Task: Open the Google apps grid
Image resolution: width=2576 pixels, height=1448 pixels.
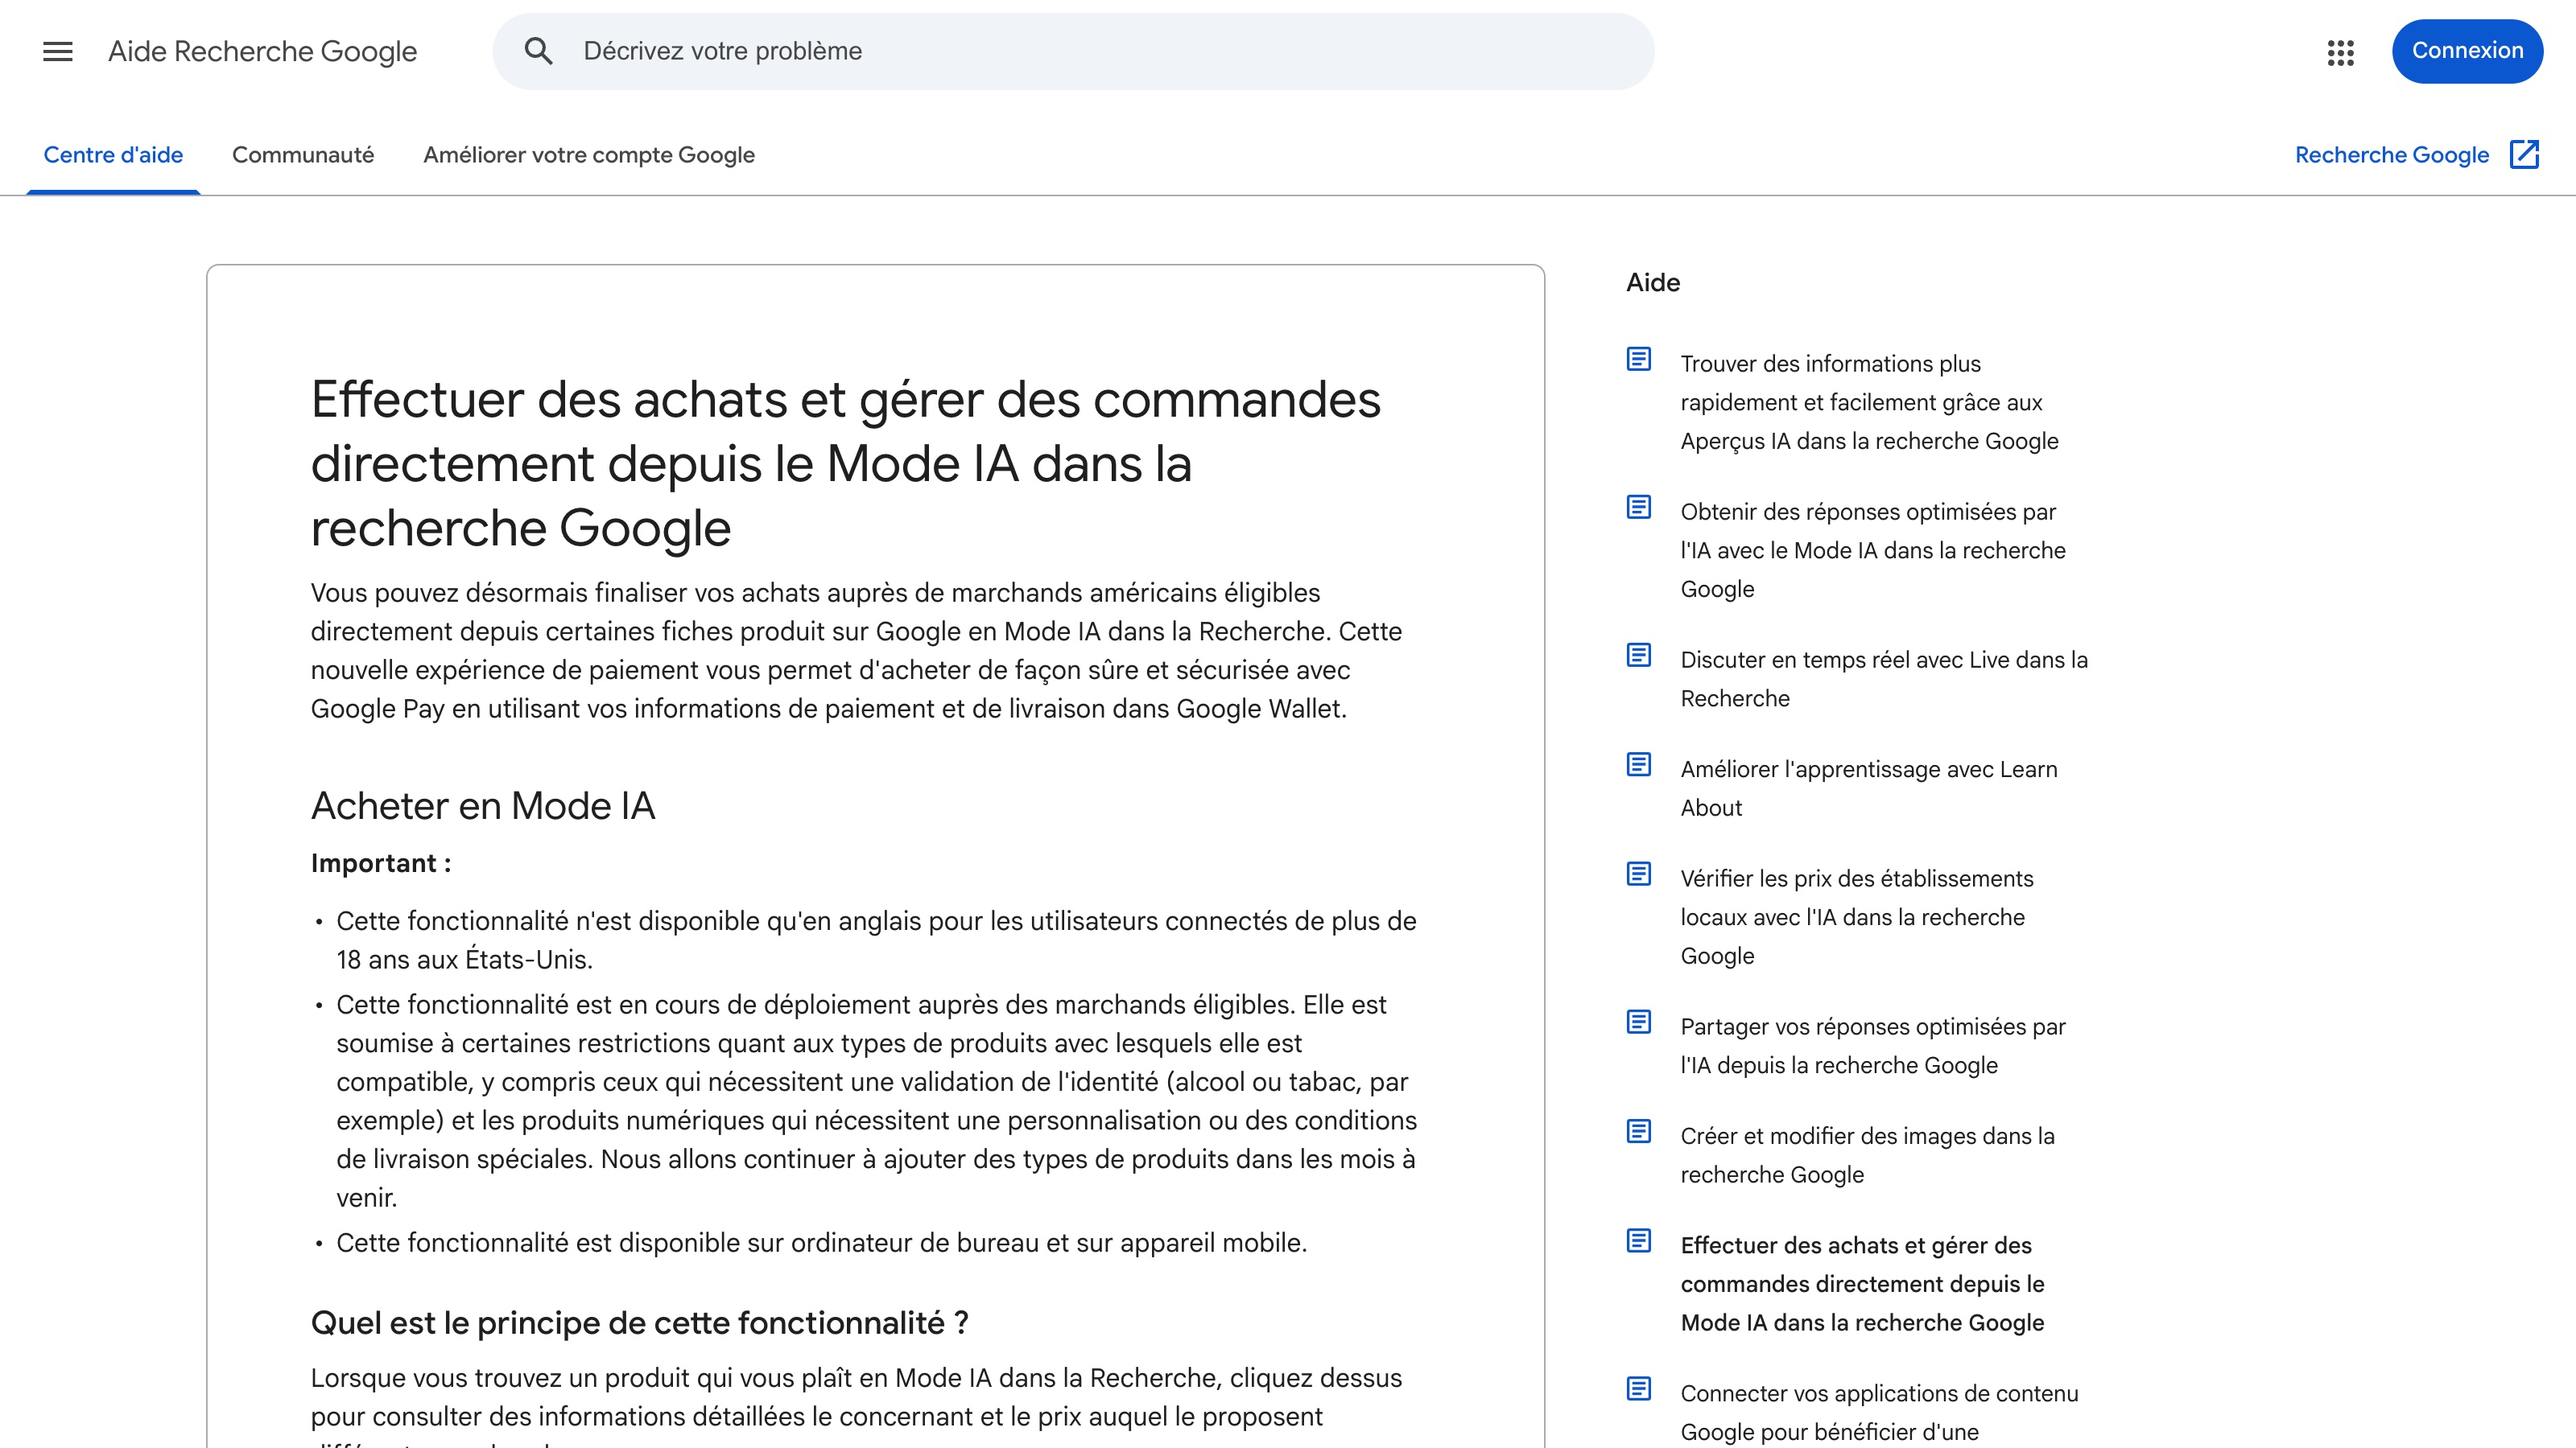Action: pyautogui.click(x=2340, y=52)
